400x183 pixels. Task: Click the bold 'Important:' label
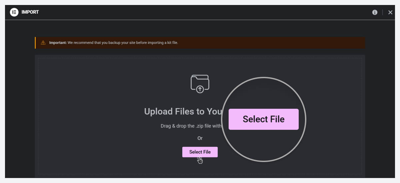(58, 43)
